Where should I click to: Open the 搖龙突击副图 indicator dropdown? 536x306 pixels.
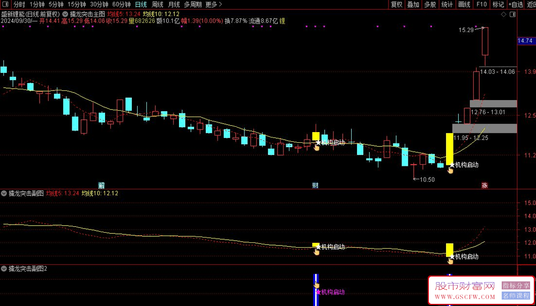coord(4,194)
